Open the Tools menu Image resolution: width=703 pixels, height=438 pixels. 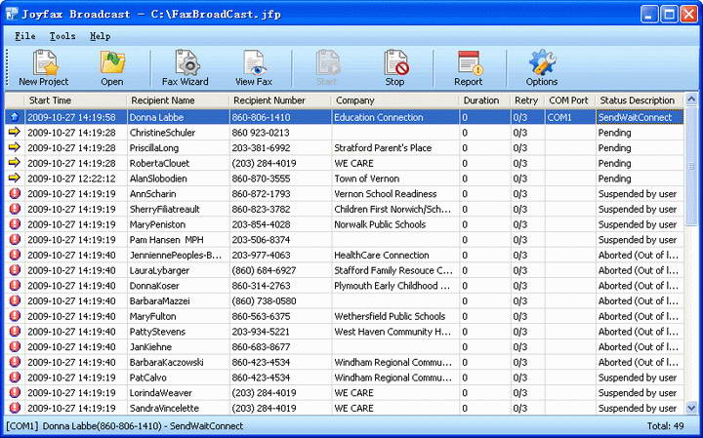point(62,36)
